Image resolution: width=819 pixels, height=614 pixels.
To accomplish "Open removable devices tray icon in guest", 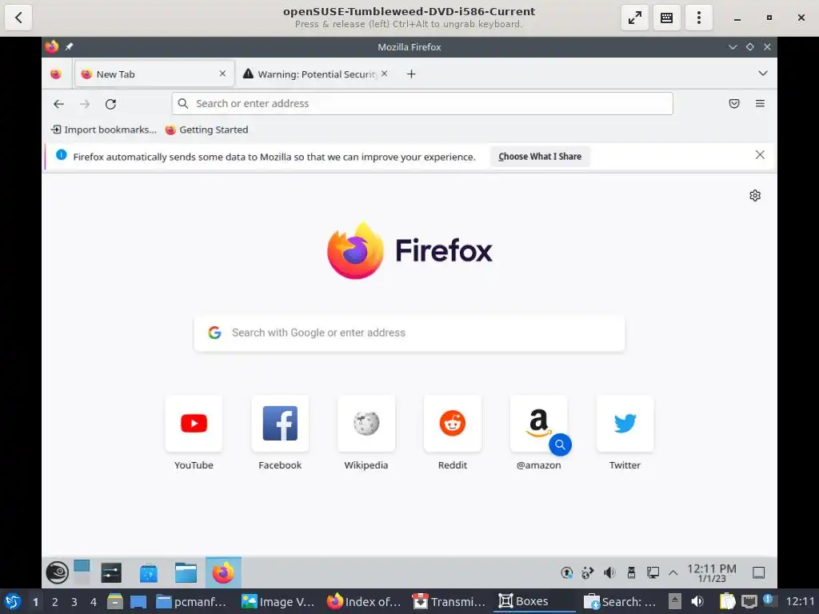I will [631, 572].
